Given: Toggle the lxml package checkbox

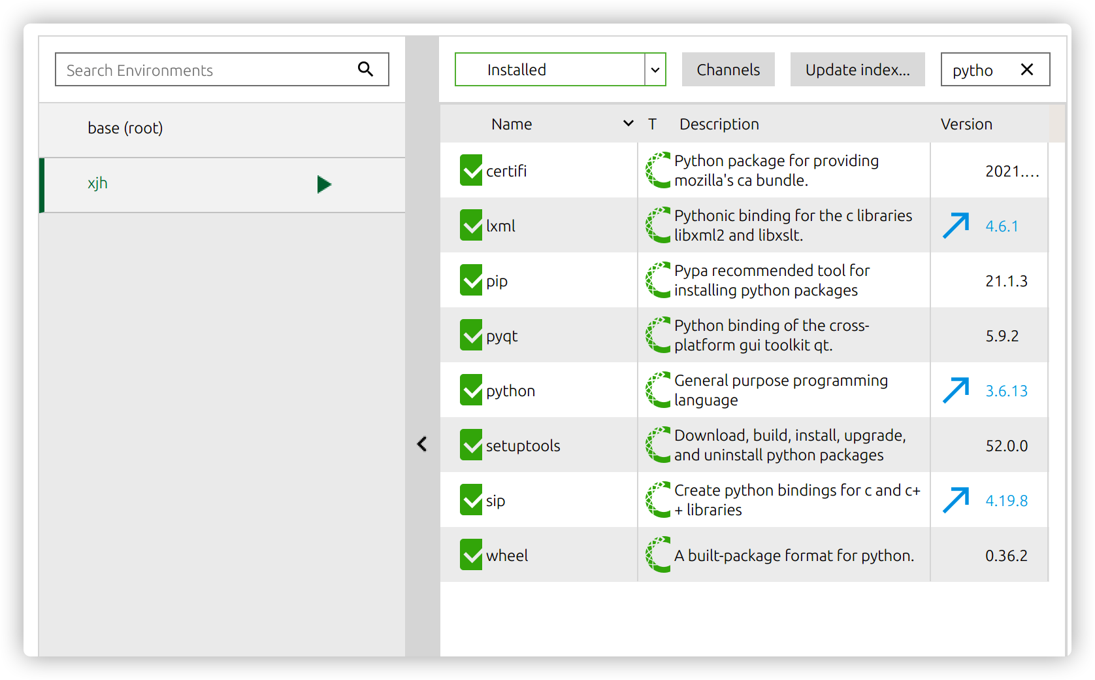Looking at the screenshot, I should (471, 225).
